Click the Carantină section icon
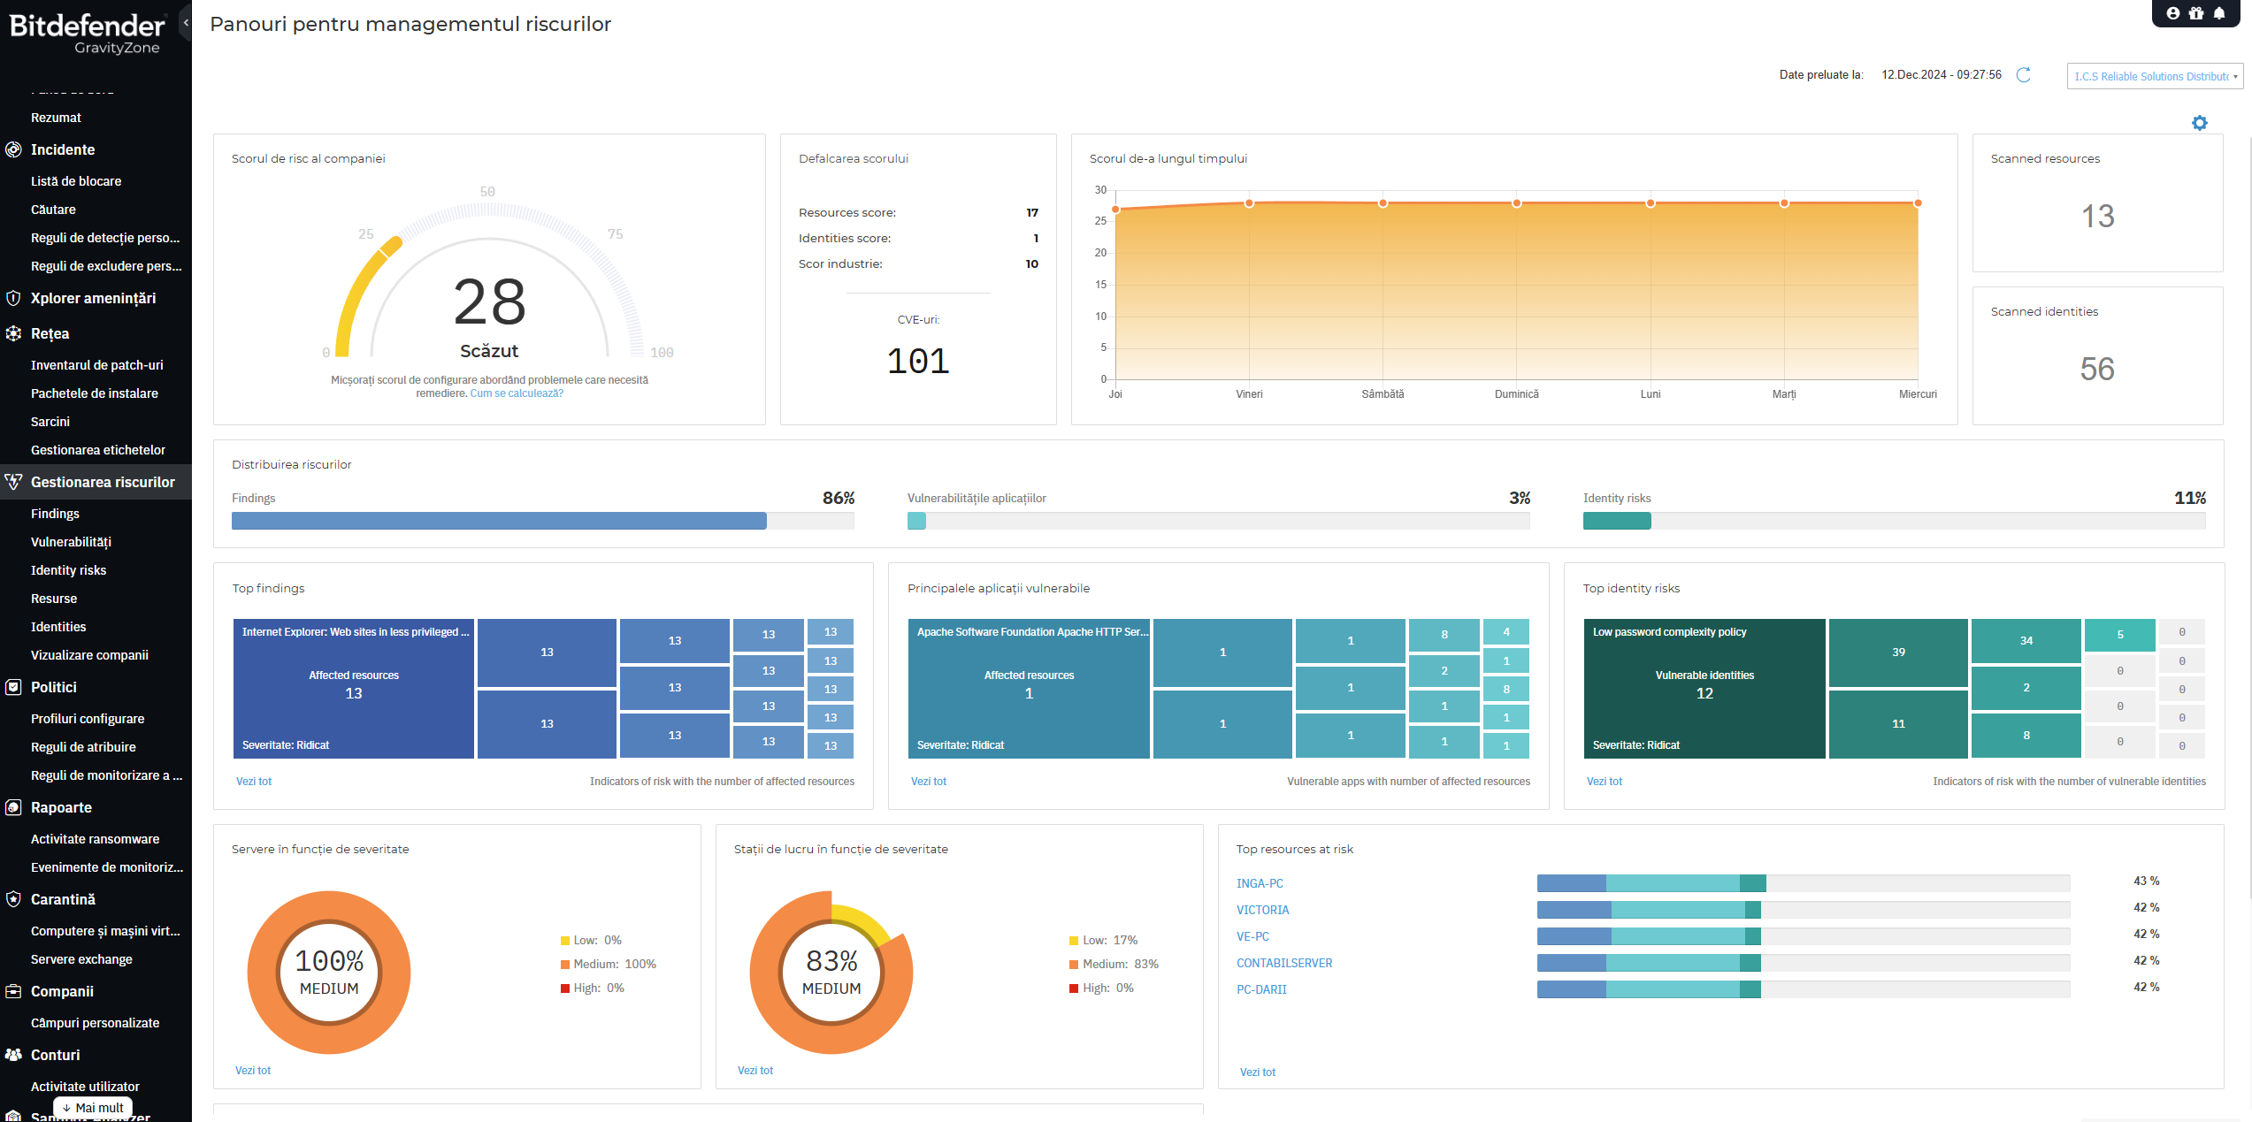Image resolution: width=2252 pixels, height=1122 pixels. point(13,899)
